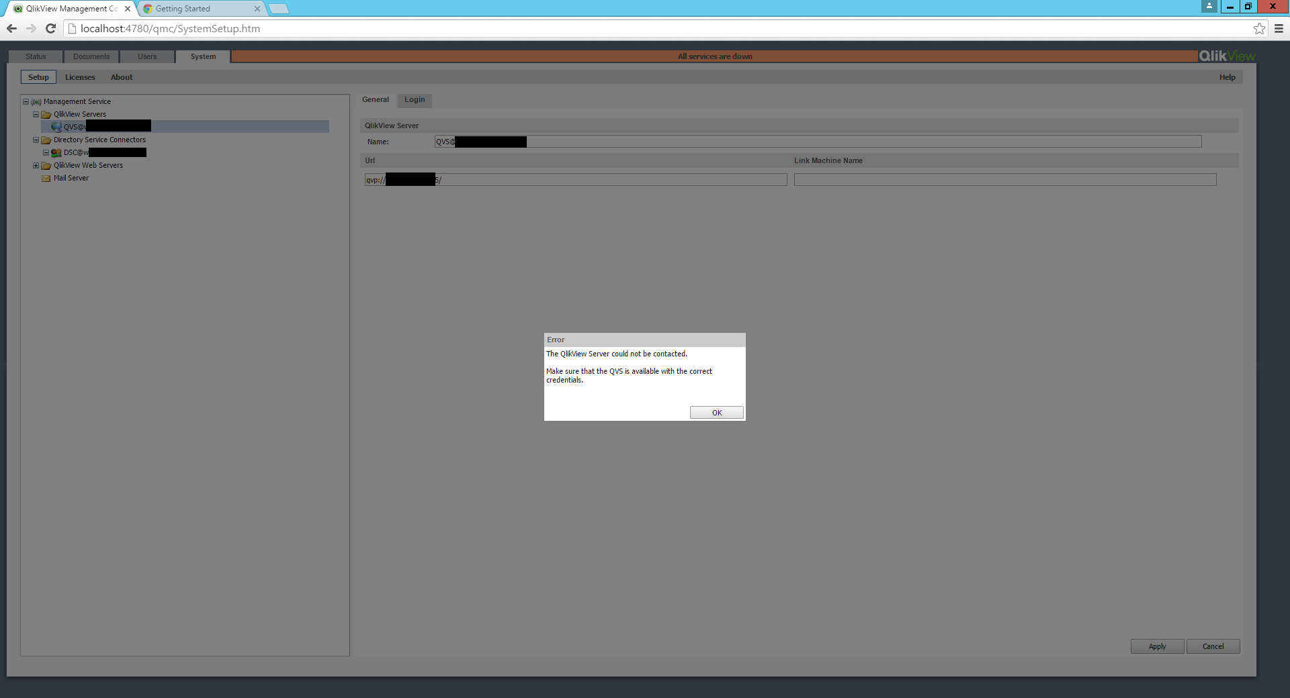Click the Link Machine Name input field

1005,180
